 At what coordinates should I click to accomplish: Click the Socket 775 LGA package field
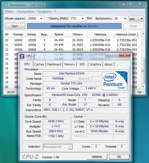coord(71,83)
